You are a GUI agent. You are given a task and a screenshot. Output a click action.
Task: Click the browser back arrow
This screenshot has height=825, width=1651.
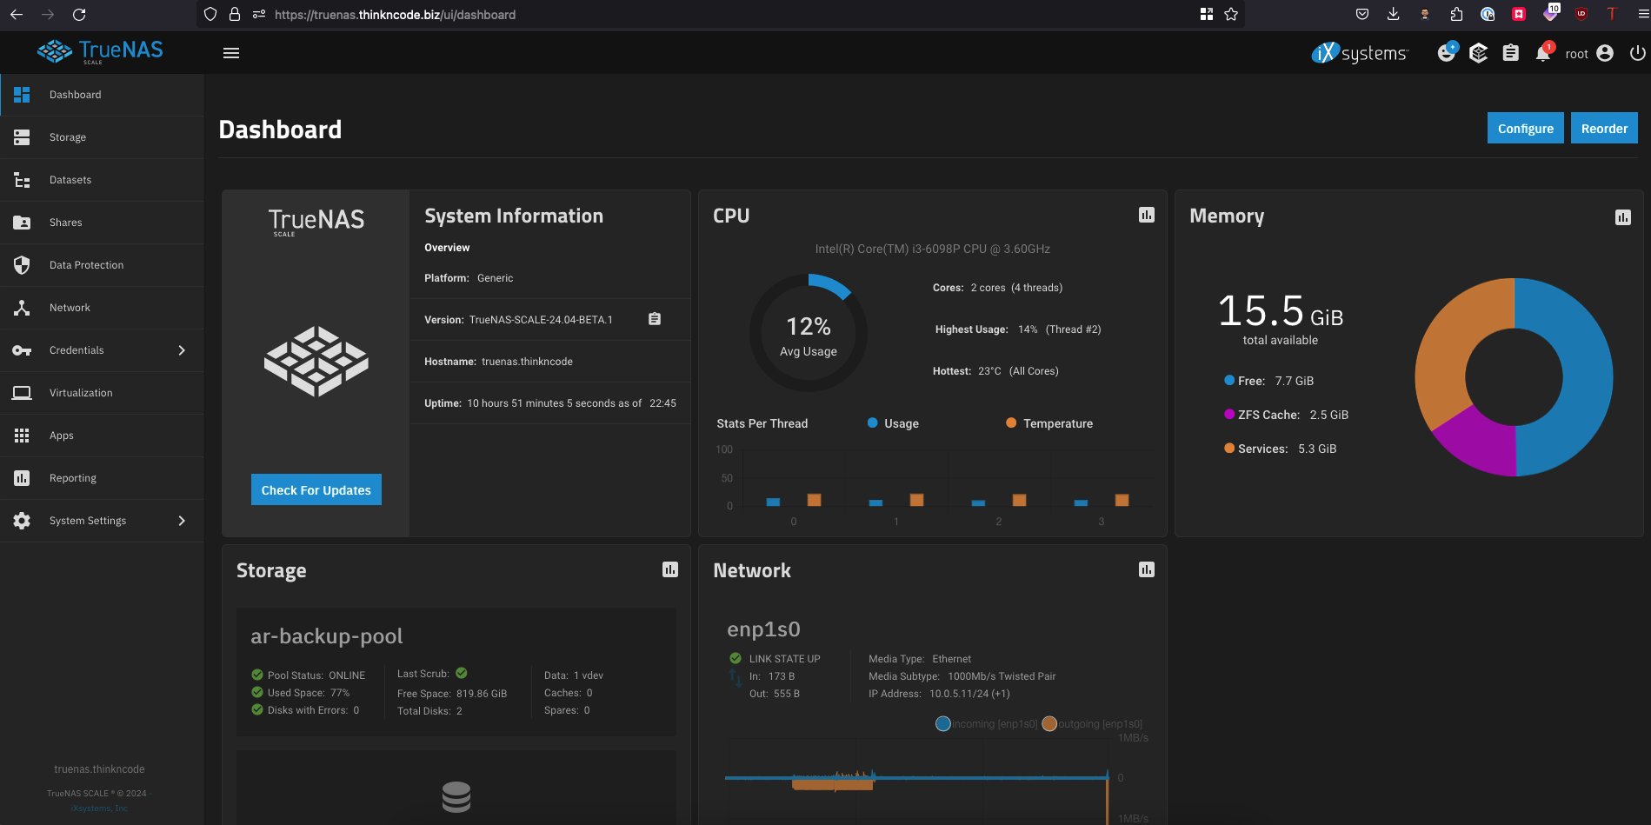pos(17,15)
